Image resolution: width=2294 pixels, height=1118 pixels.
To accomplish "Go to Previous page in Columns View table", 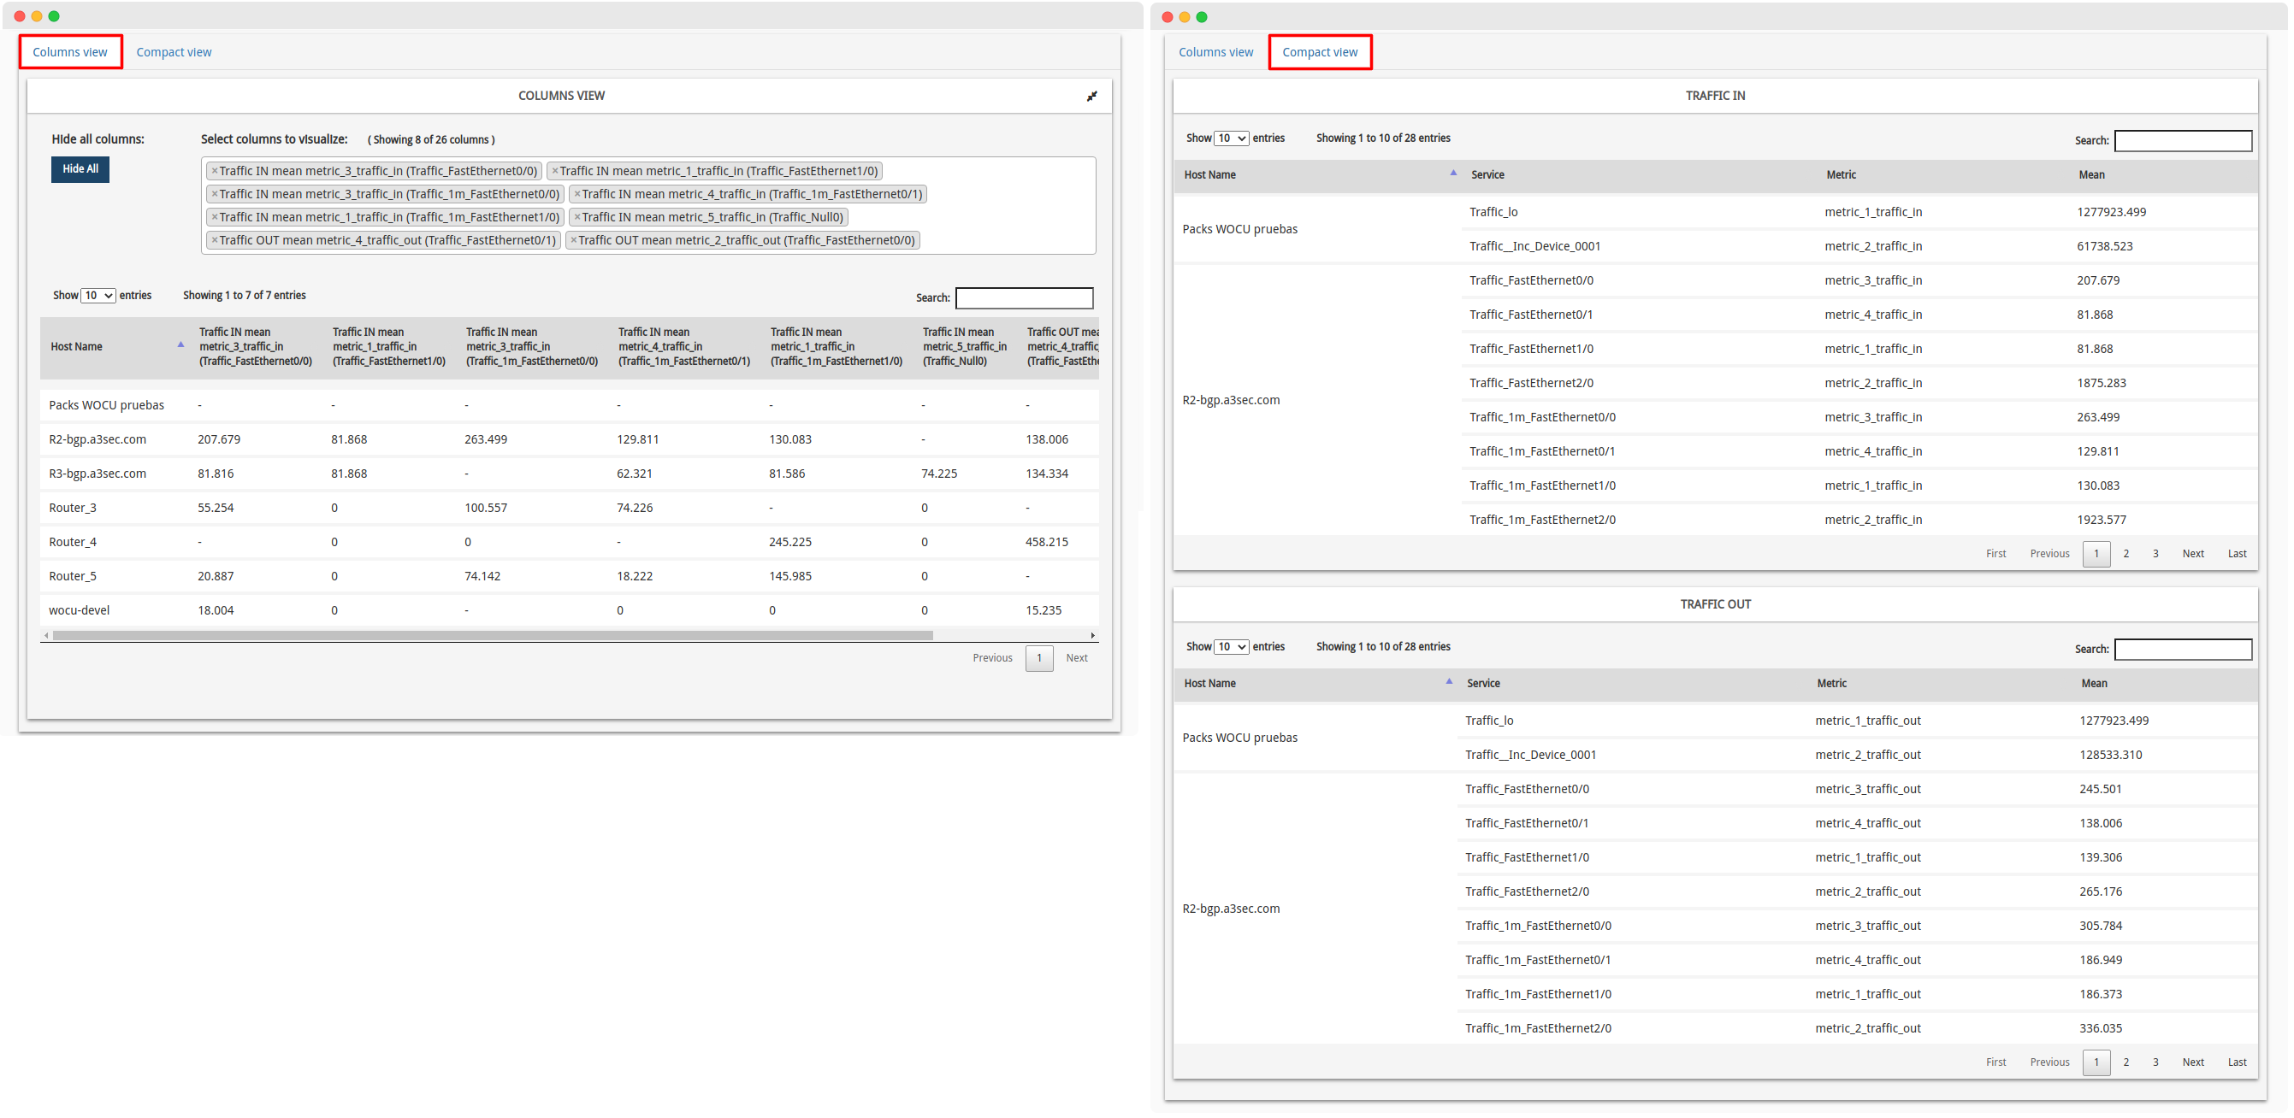I will point(992,659).
